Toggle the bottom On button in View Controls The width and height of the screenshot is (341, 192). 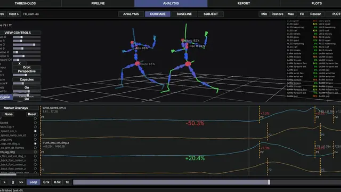point(27,99)
